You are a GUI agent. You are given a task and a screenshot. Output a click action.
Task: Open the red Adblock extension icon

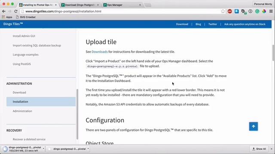pyautogui.click(x=230, y=12)
